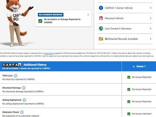Click the Airbag Deployment label
The width and height of the screenshot is (156, 117).
click(x=12, y=100)
